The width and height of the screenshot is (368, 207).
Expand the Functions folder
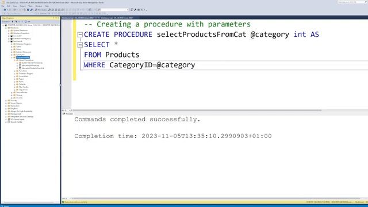point(14,71)
